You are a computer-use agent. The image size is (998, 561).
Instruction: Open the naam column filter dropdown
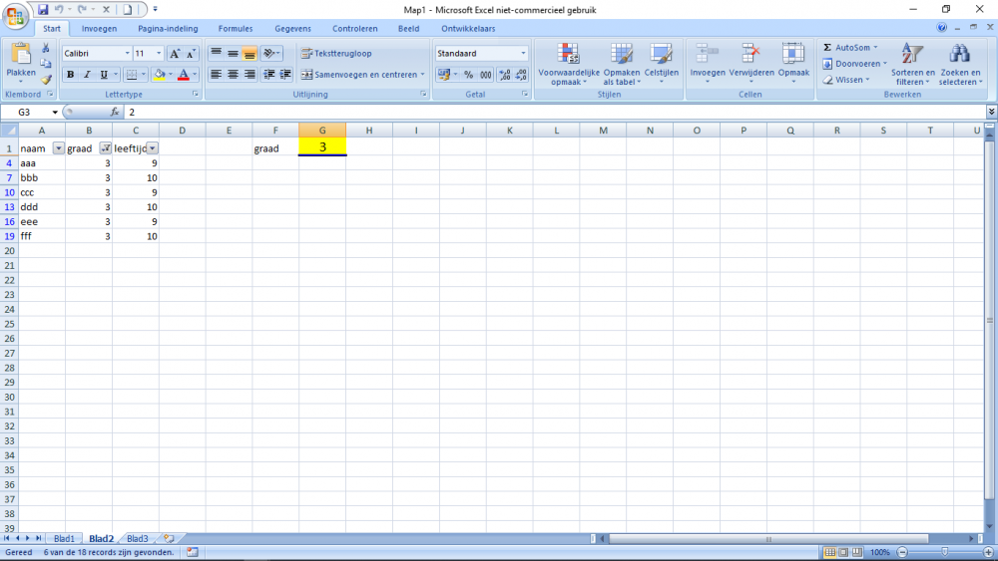[x=58, y=148]
